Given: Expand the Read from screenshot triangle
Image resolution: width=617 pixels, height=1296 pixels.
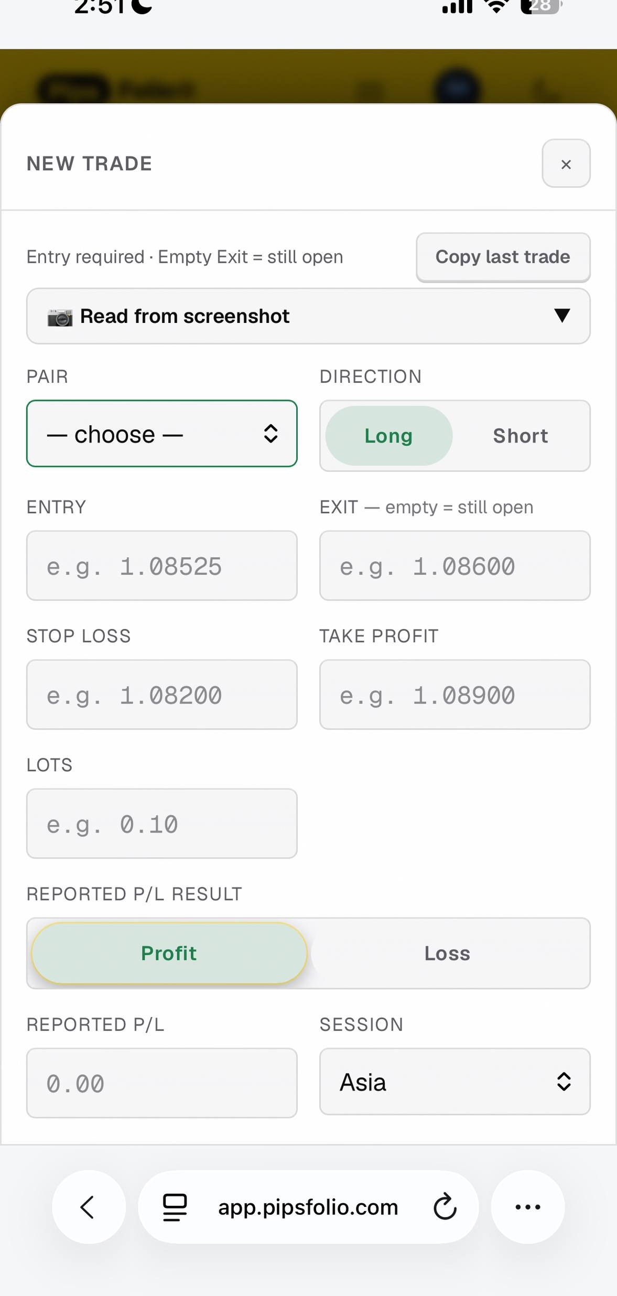Looking at the screenshot, I should tap(562, 316).
